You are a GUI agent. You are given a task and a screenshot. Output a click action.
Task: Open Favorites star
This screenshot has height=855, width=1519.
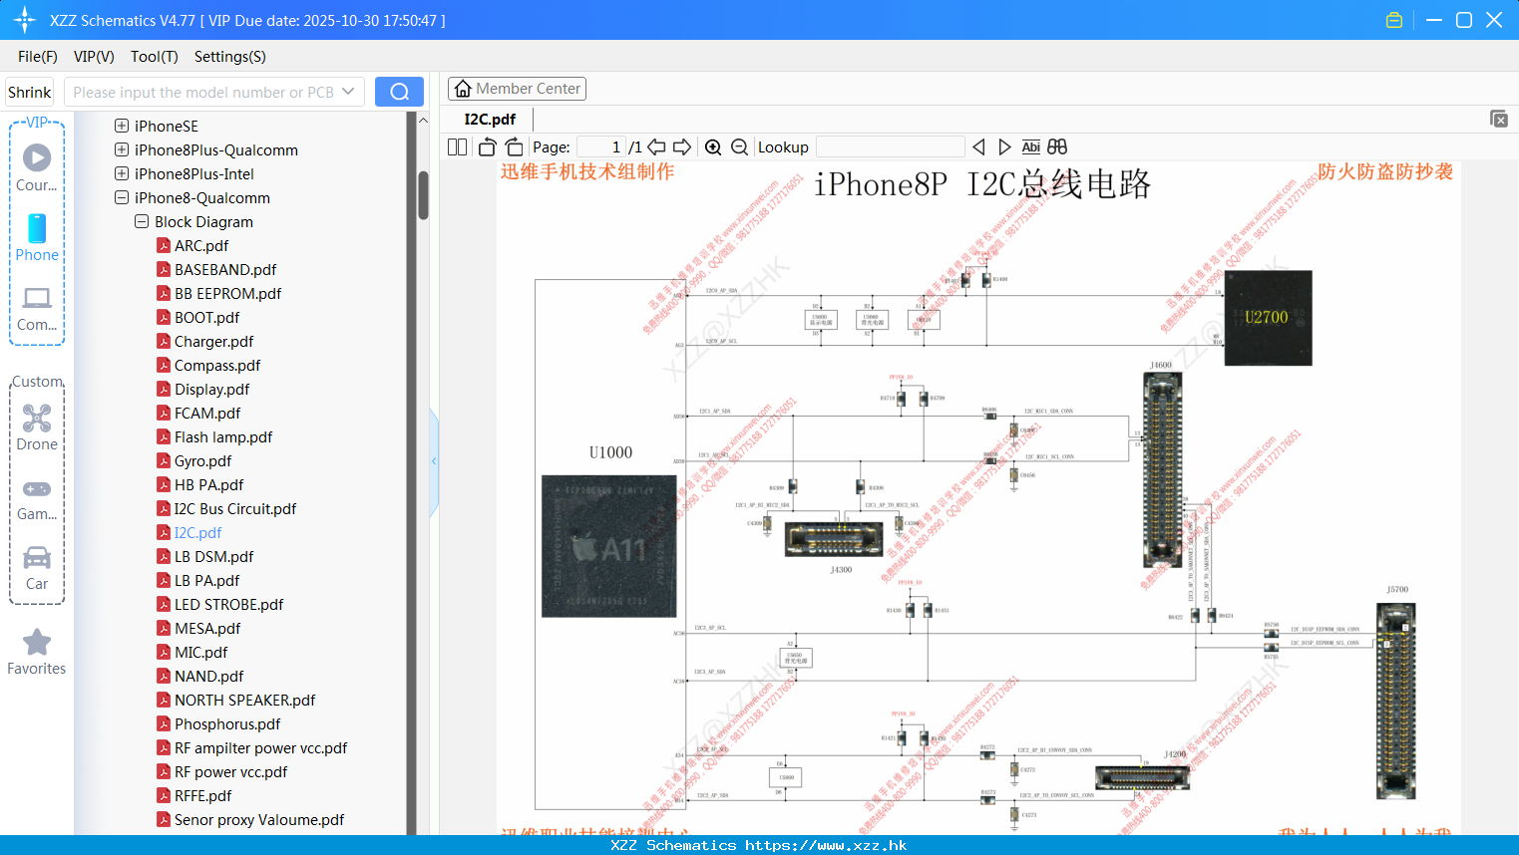tap(37, 642)
